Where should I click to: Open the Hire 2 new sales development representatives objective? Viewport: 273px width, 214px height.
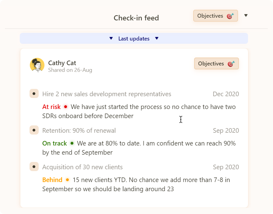[107, 94]
